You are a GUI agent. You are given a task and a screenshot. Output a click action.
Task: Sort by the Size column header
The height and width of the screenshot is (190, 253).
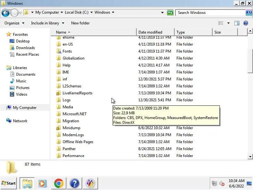click(225, 32)
